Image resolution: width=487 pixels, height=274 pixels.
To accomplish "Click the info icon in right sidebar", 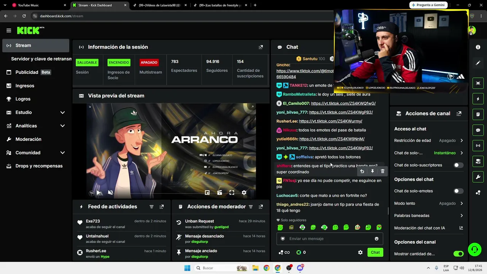I will [478, 47].
